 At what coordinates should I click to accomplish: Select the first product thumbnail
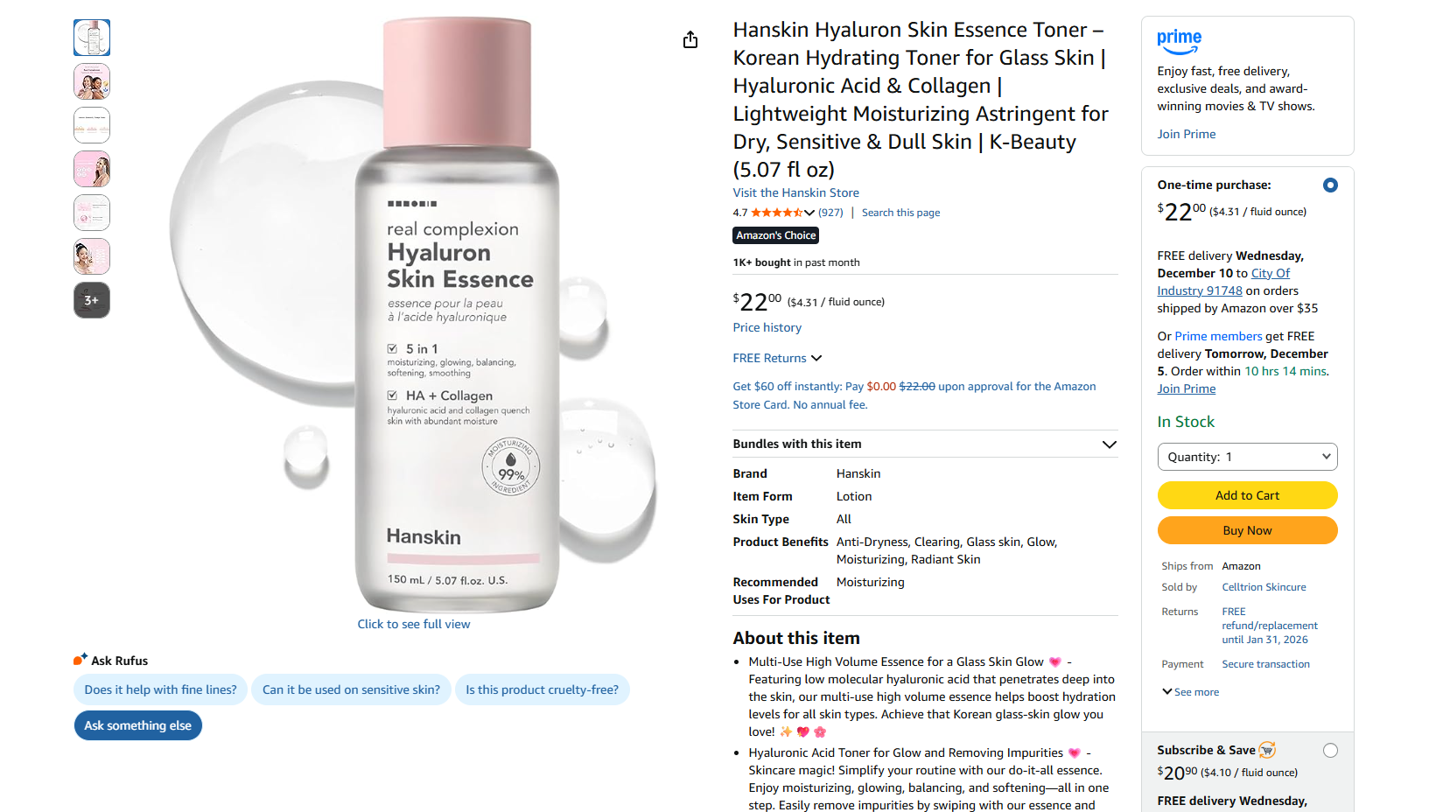point(92,38)
